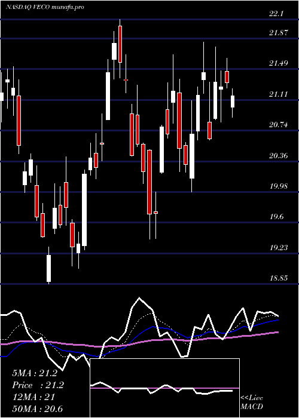Image resolution: width=299 pixels, height=418 pixels.
Task: Select the 21.11 price axis label
Action: (279, 94)
